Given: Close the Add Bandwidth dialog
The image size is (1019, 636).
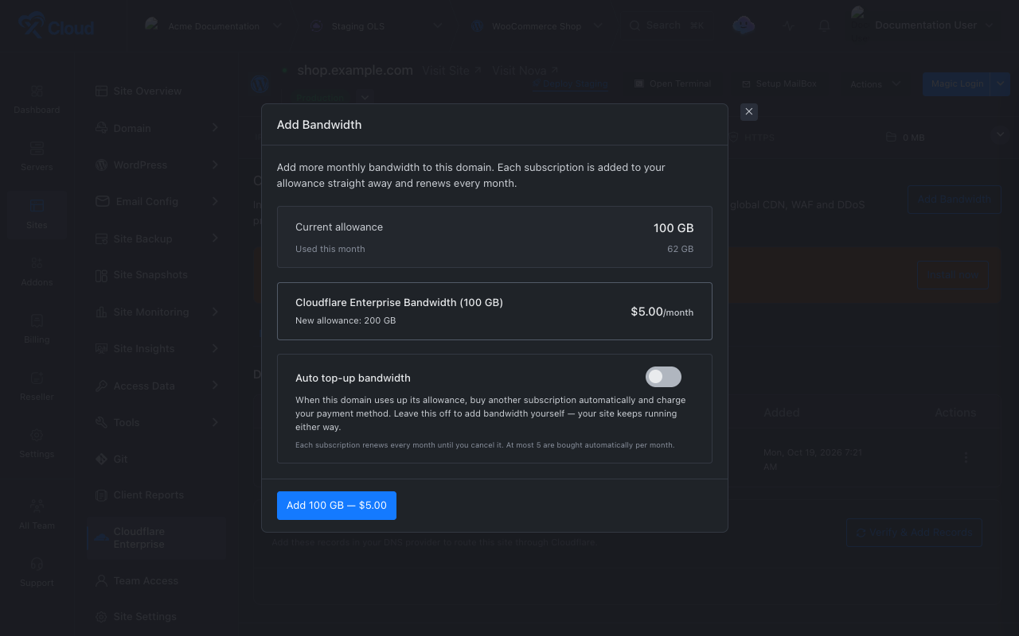Looking at the screenshot, I should [x=748, y=112].
